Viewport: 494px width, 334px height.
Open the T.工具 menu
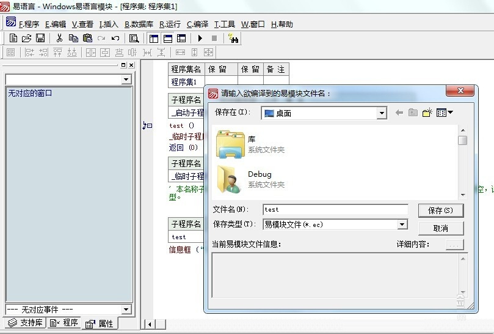tap(225, 24)
